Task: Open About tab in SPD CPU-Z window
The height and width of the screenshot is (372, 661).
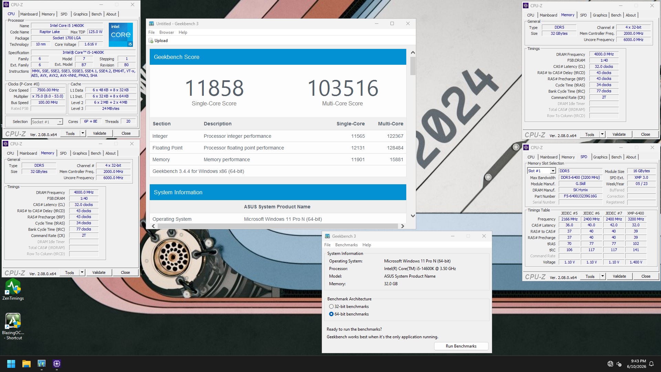Action: [x=631, y=157]
